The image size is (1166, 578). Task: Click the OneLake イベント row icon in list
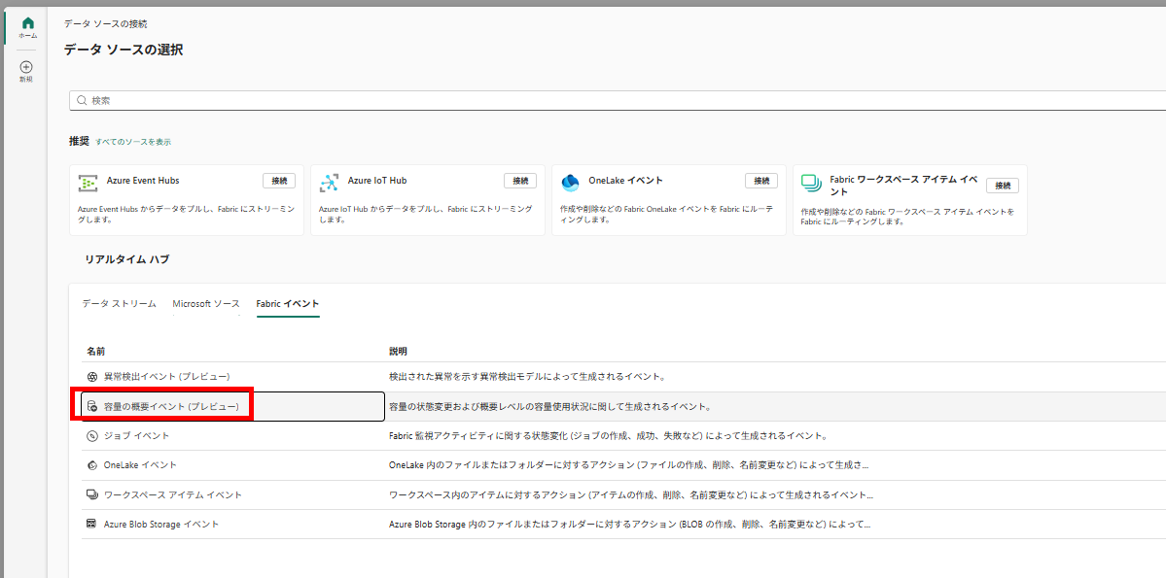pyautogui.click(x=92, y=465)
